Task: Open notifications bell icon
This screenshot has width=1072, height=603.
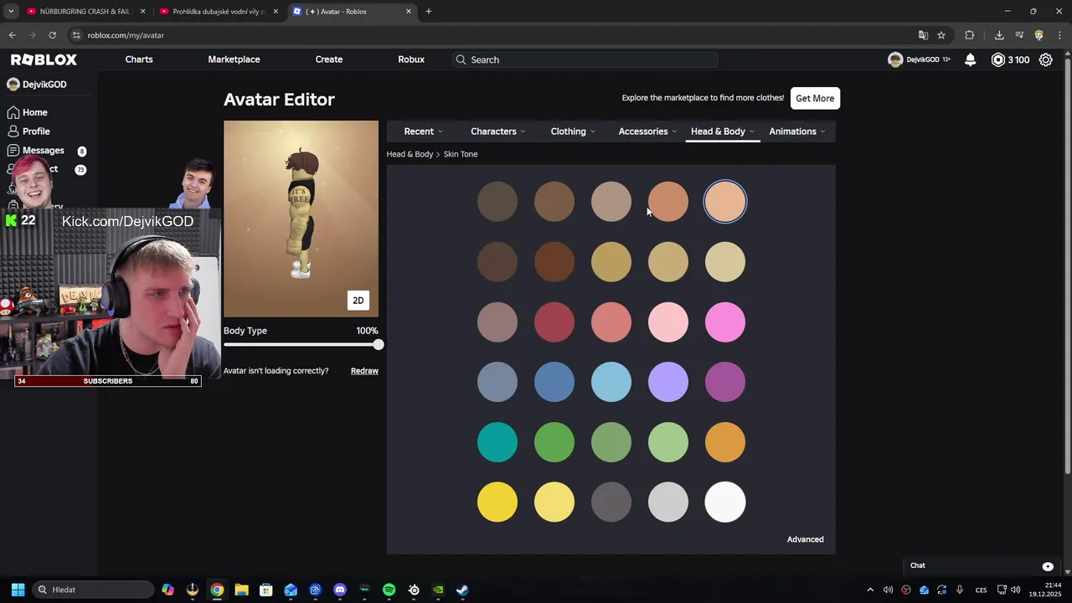Action: [970, 59]
